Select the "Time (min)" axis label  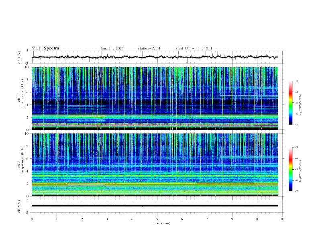point(161,223)
